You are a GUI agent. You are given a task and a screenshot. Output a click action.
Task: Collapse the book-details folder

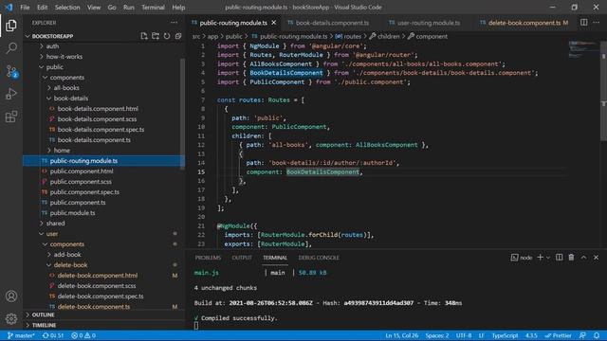71,99
